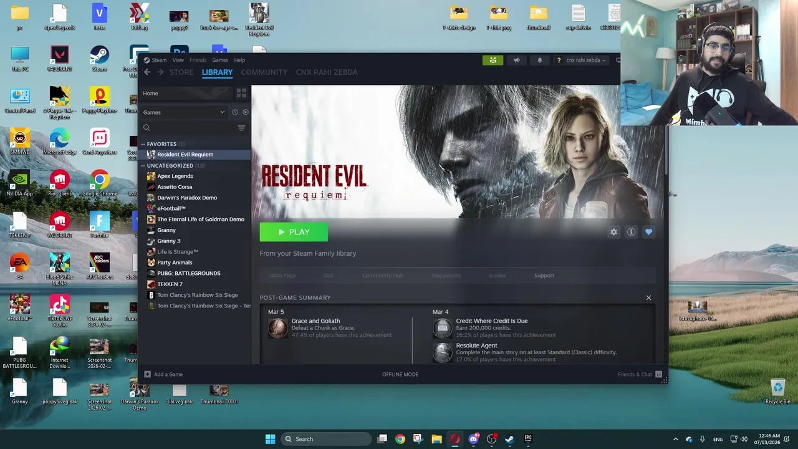Open File Explorer from taskbar

tap(436, 439)
